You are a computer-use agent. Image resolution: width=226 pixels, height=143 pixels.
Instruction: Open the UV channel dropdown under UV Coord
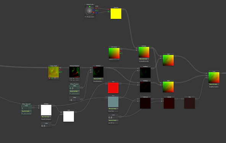coord(114,59)
